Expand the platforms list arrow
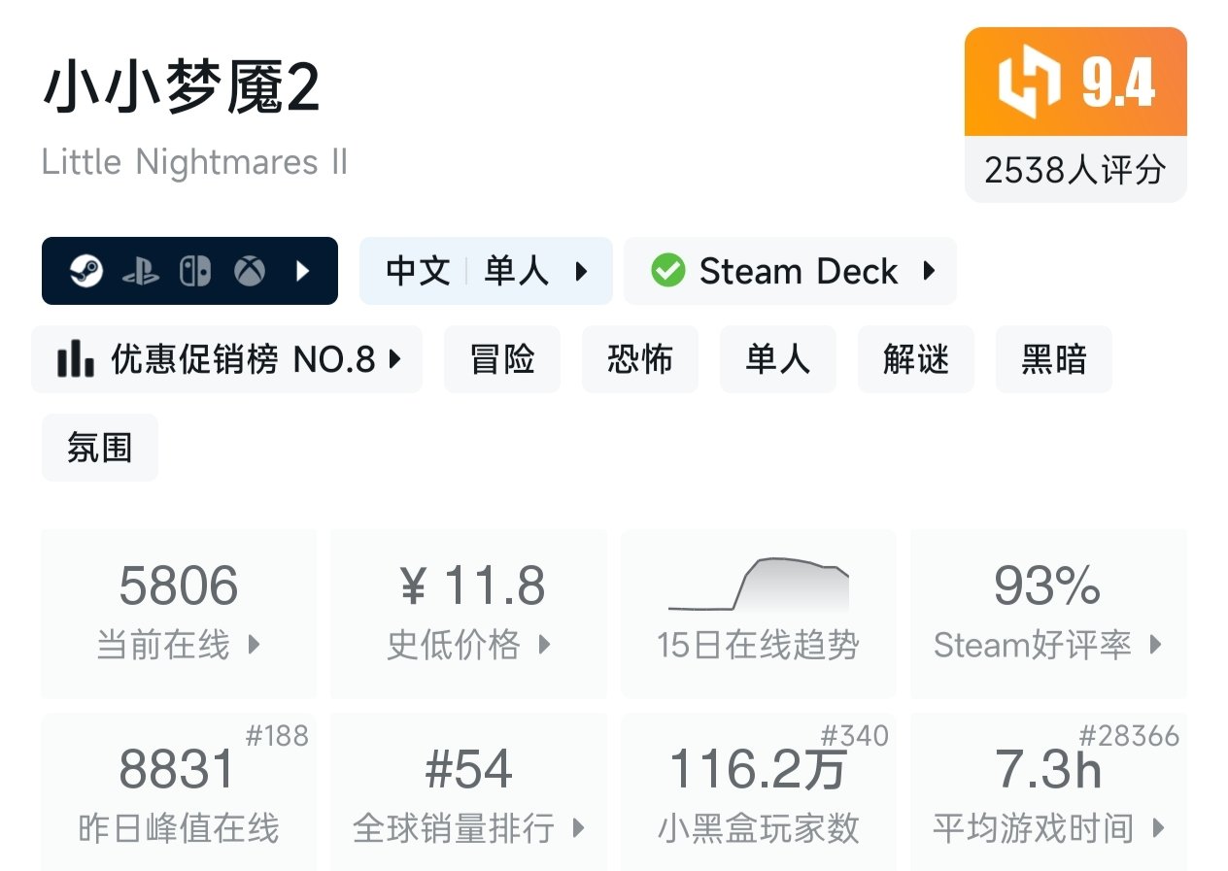Viewport: 1228px width, 871px height. click(302, 271)
